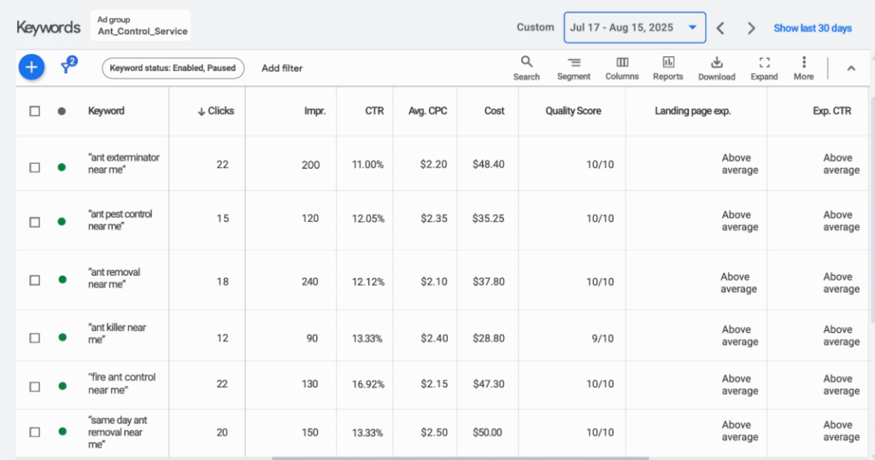The height and width of the screenshot is (460, 875).
Task: Tick the "ant killer near me" checkbox
Action: coord(35,338)
